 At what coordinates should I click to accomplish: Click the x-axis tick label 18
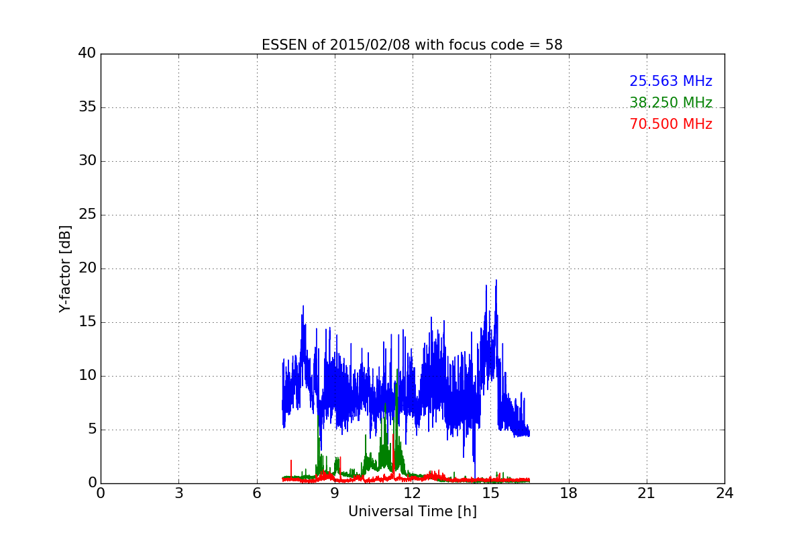click(568, 493)
